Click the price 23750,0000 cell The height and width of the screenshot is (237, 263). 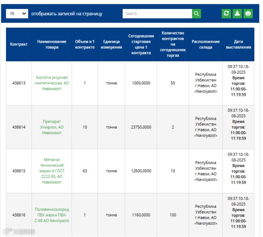click(141, 127)
